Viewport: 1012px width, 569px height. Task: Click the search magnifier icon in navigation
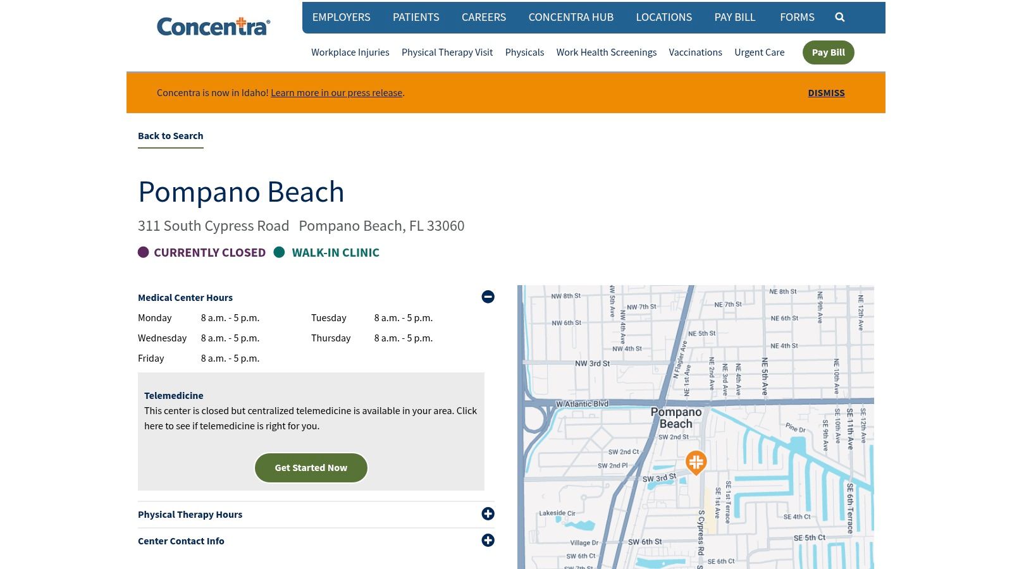tap(839, 17)
